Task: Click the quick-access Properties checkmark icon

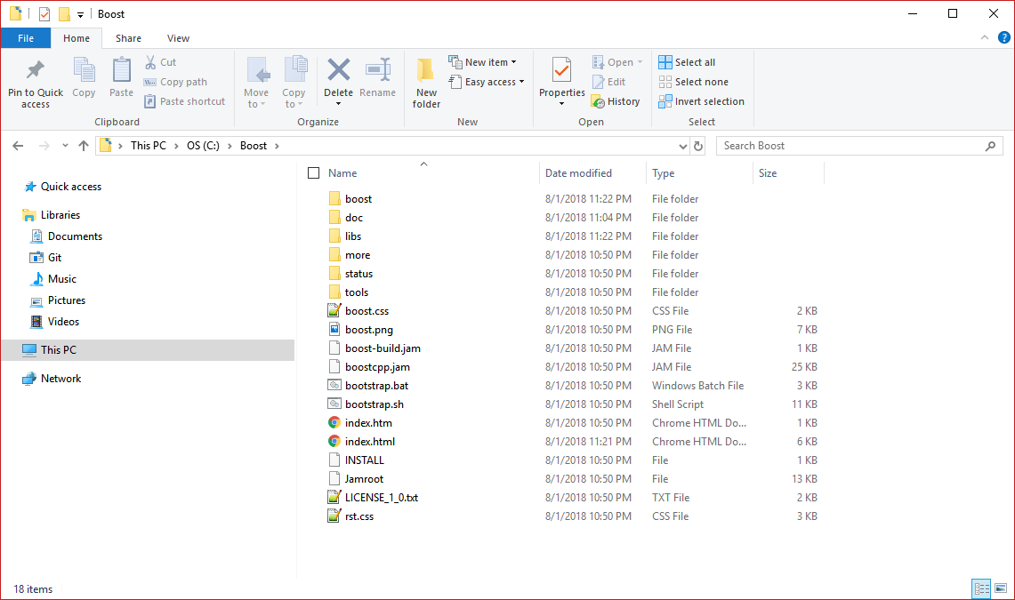Action: (44, 13)
